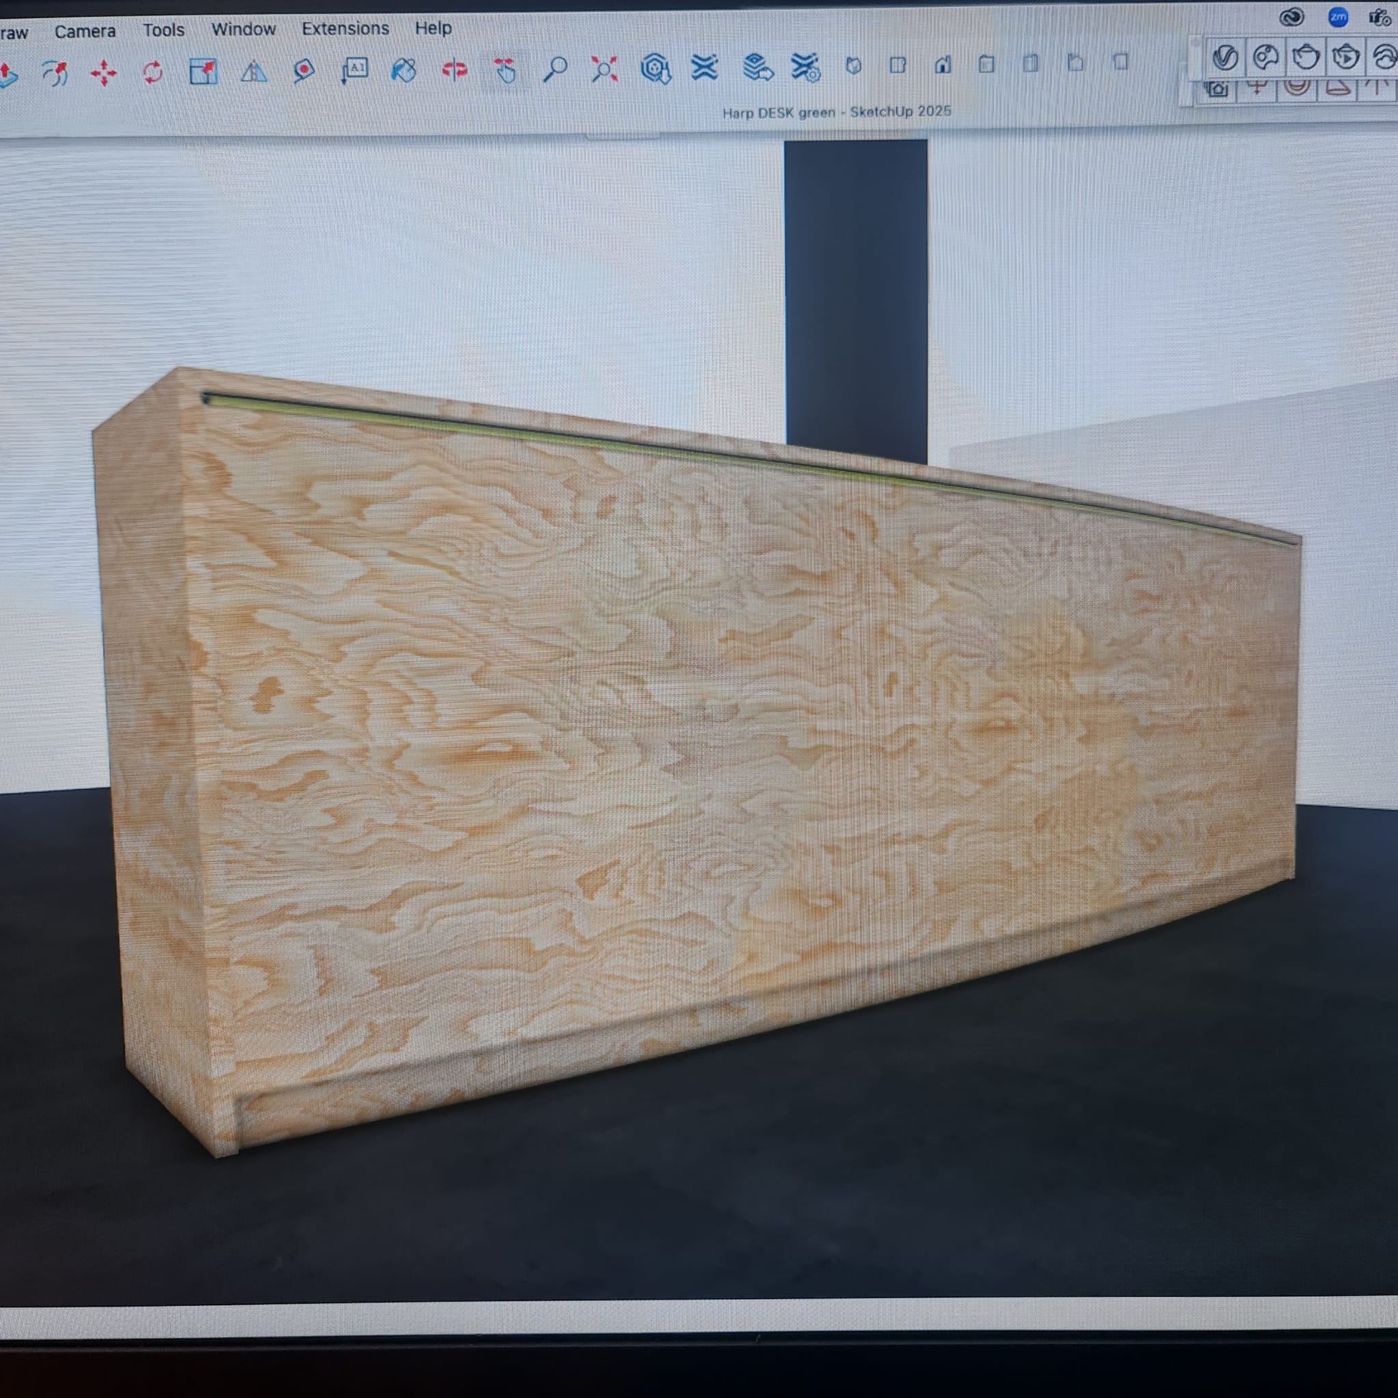The width and height of the screenshot is (1398, 1398).
Task: Open the Camera menu
Action: [x=85, y=31]
